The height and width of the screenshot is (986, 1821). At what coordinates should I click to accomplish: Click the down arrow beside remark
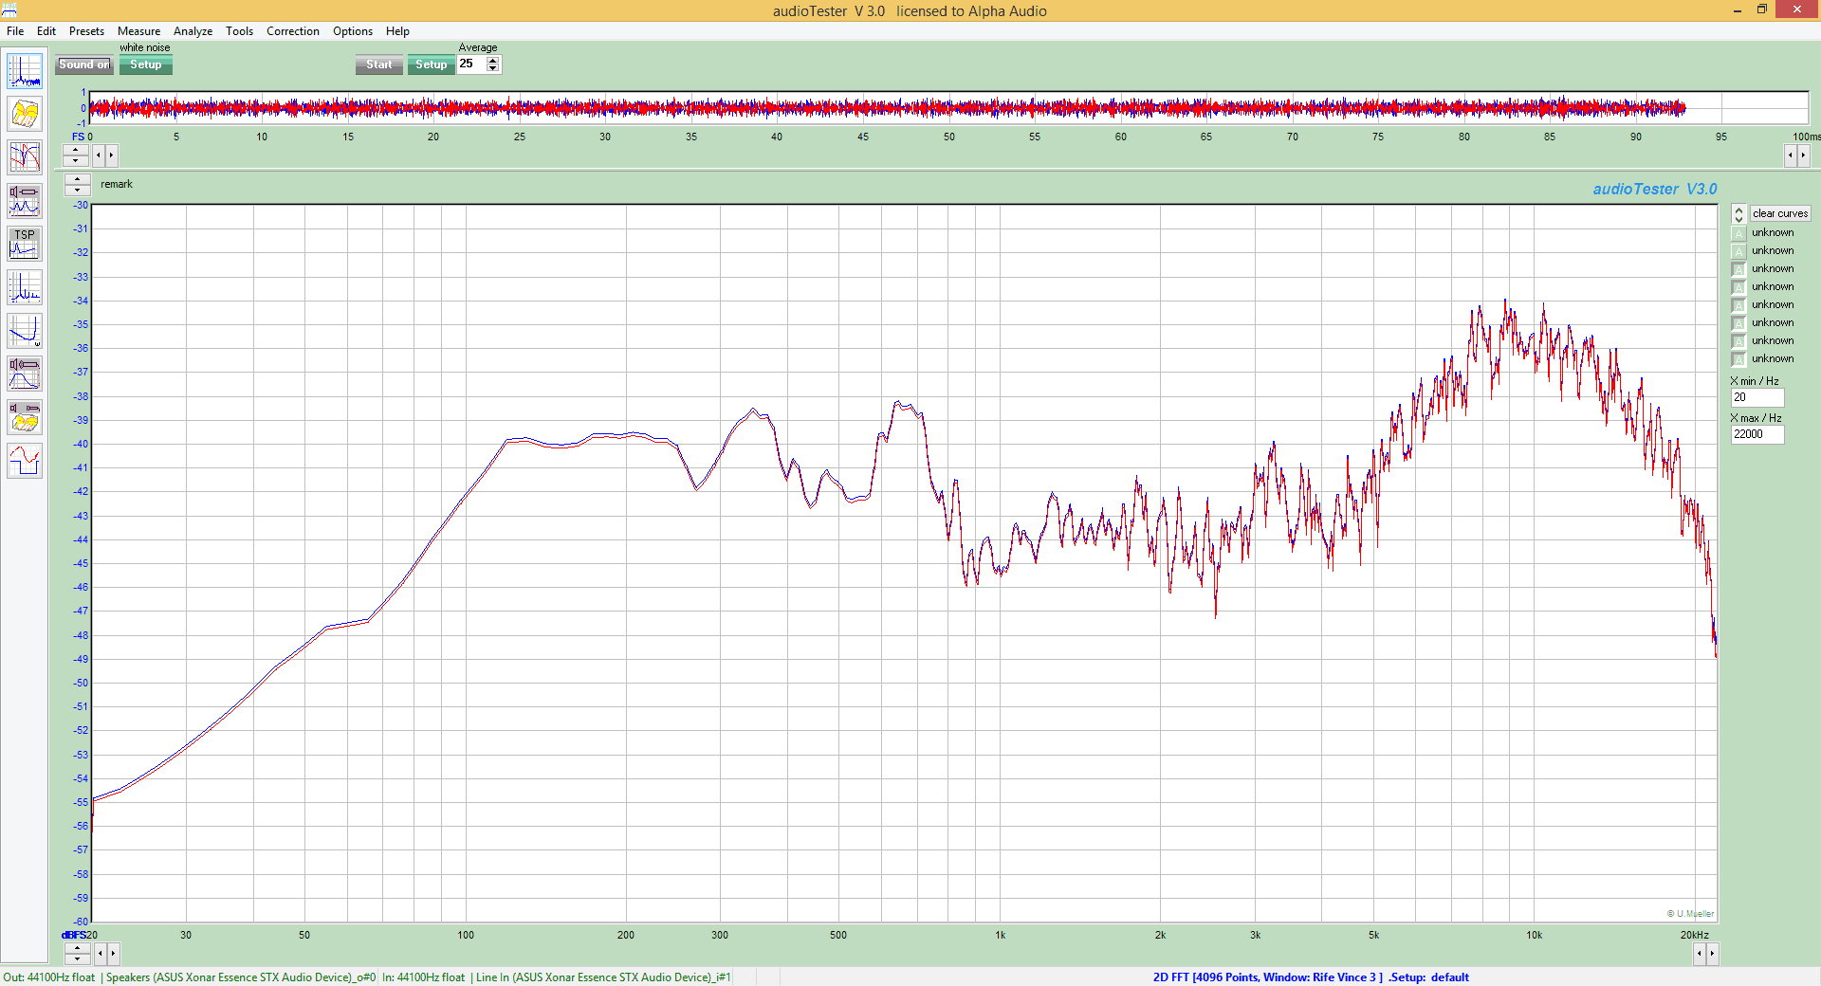click(77, 190)
